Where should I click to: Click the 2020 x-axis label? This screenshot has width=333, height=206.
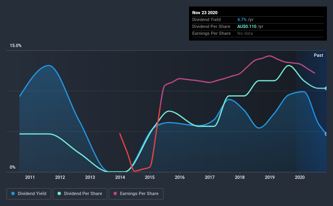click(300, 177)
